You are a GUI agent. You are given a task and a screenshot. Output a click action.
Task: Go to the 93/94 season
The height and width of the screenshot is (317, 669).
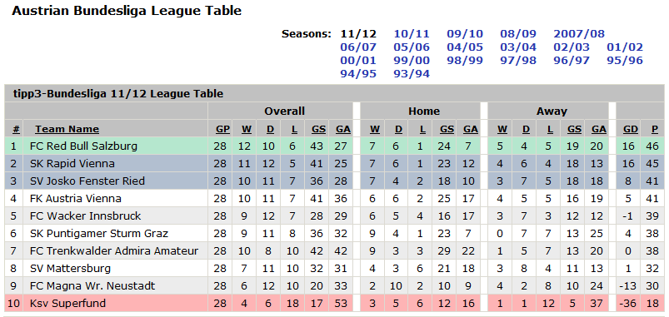pos(412,74)
